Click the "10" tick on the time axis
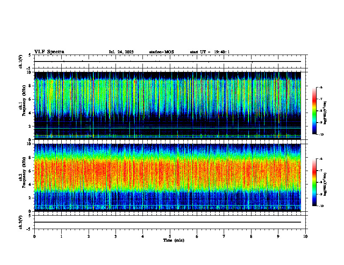Viewport: 344px width, 265px height. click(x=305, y=236)
